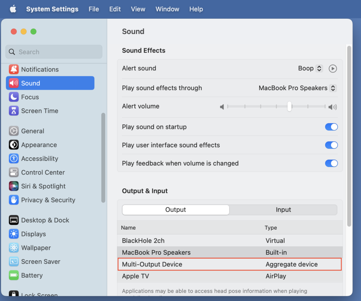The height and width of the screenshot is (301, 361).
Task: Select BlackHole 2ch output device
Action: point(230,241)
